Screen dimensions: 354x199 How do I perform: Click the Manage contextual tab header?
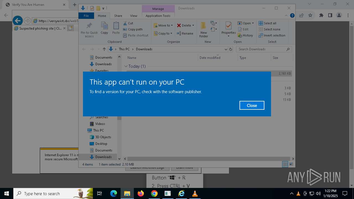coord(158,9)
